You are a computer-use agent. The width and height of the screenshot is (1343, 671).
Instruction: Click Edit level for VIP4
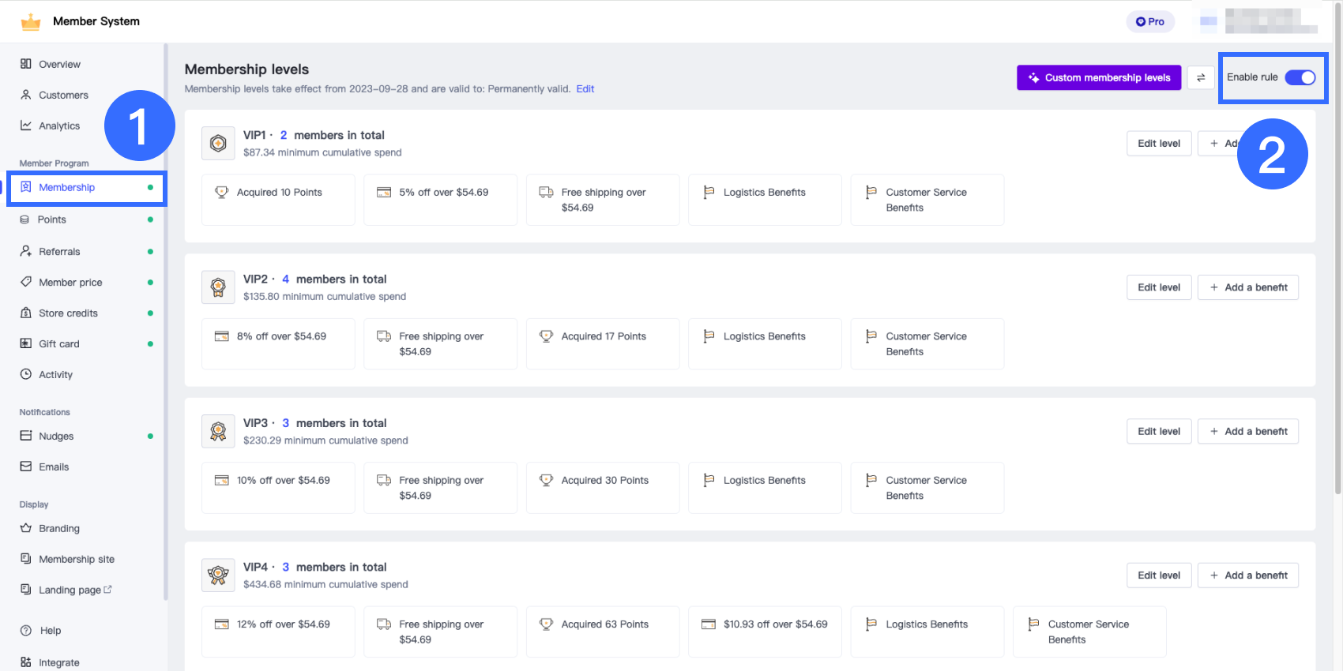1159,575
